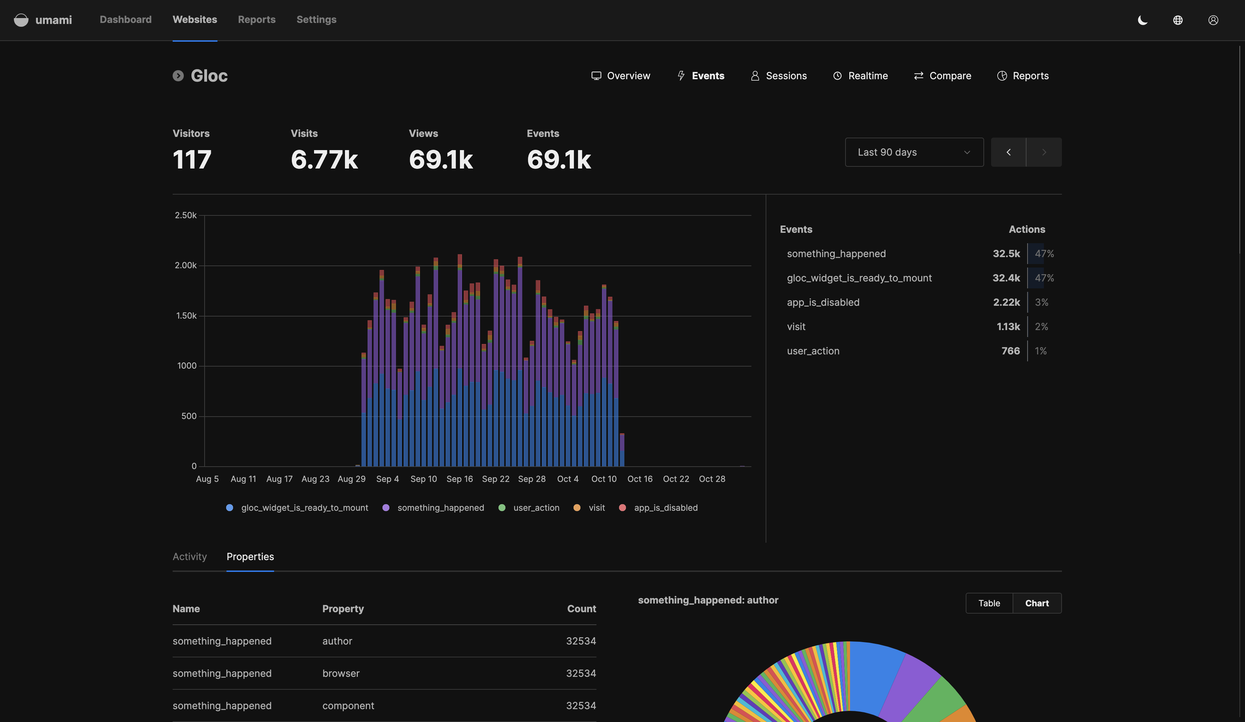The width and height of the screenshot is (1245, 722).
Task: Toggle visit legend color dot
Action: tap(577, 508)
